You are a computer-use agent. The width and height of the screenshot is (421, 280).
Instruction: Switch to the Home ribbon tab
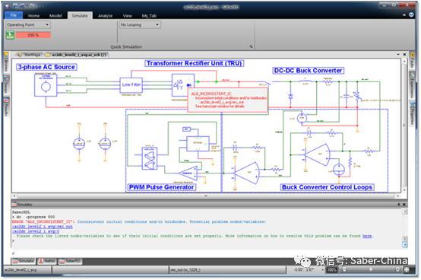pyautogui.click(x=33, y=15)
